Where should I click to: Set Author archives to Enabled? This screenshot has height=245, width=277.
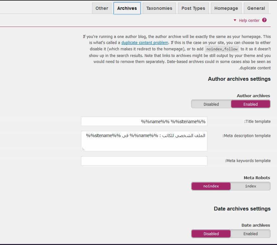(250, 104)
